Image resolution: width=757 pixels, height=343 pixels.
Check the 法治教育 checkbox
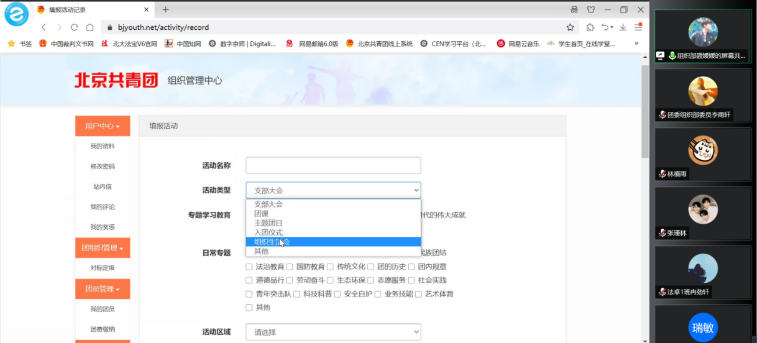[249, 267]
